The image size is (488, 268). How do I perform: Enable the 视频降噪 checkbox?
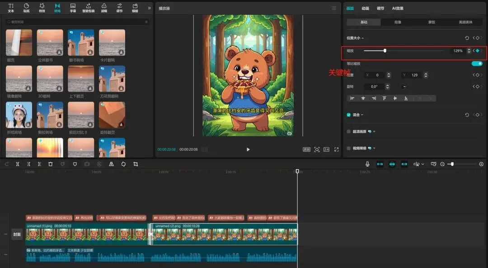[348, 148]
